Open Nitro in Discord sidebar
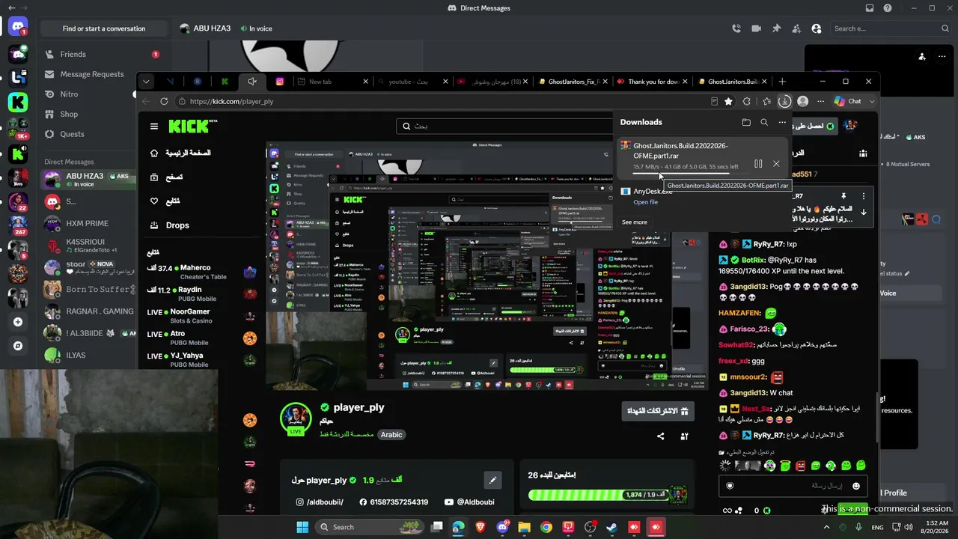958x539 pixels. tap(90, 94)
